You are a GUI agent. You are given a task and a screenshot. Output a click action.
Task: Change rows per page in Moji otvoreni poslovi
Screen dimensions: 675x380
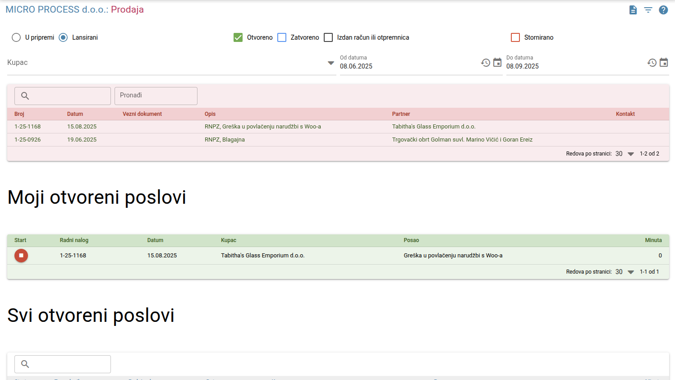(x=624, y=272)
